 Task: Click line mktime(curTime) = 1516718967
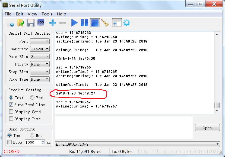pos(87,106)
